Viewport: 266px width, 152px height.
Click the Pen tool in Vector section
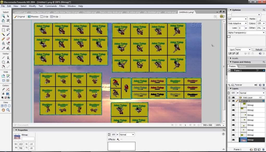point(8,57)
